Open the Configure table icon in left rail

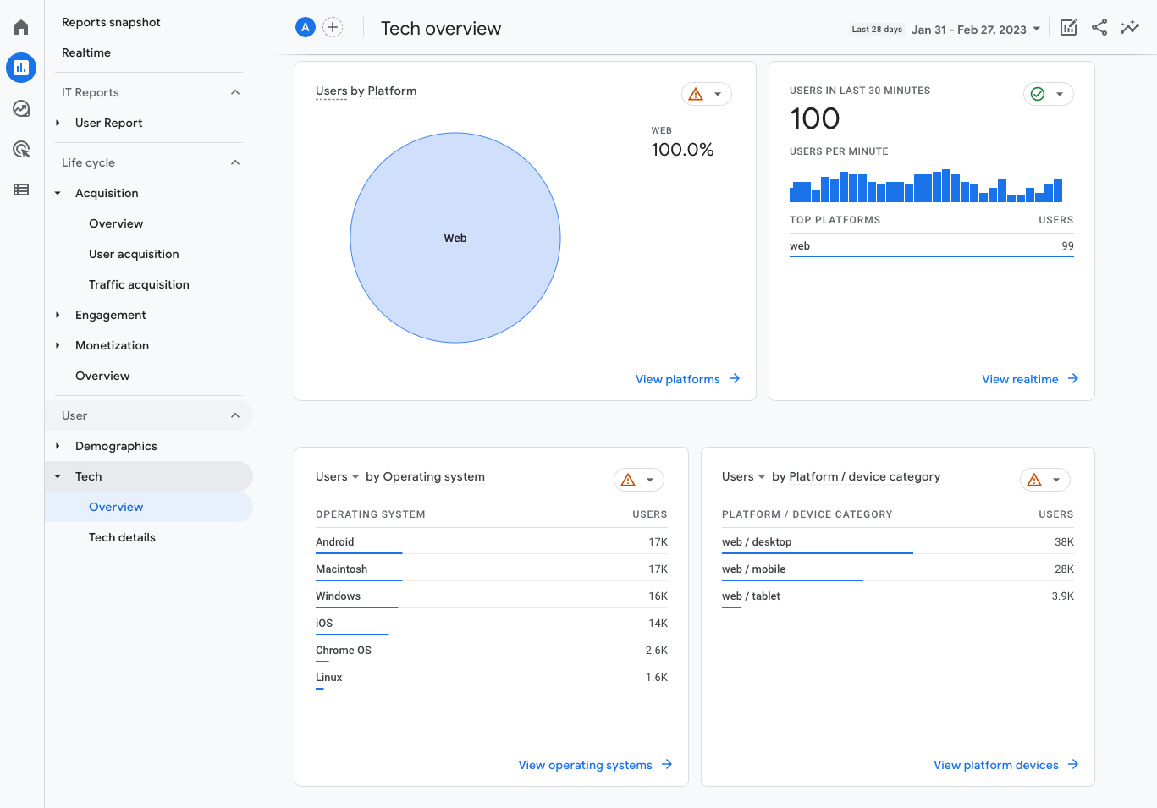coord(21,190)
